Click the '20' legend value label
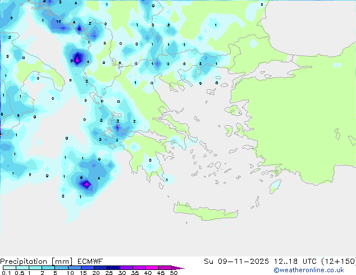Screen dimensions: 356x275 click(x=96, y=273)
